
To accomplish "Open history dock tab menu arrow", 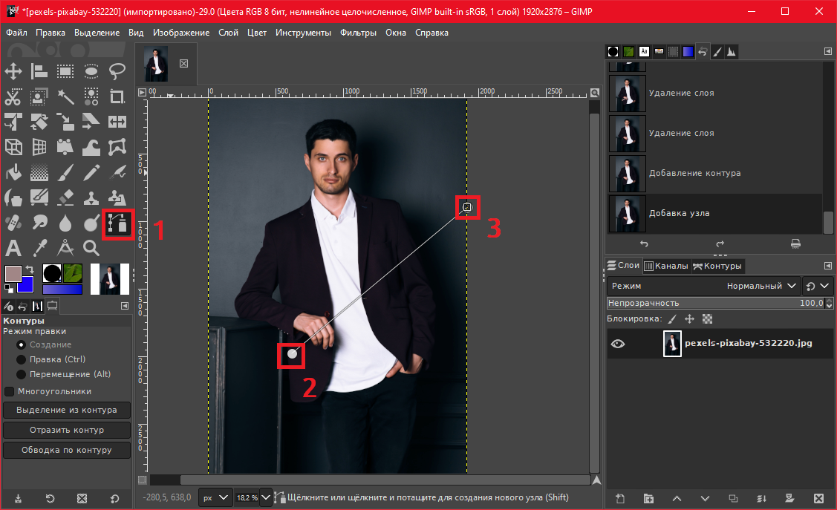I will [828, 51].
